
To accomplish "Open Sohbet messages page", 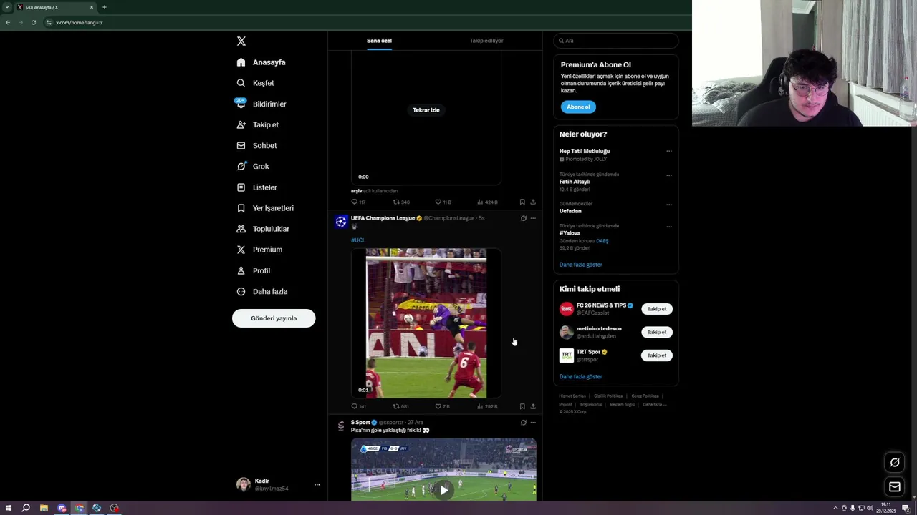I will click(x=256, y=145).
